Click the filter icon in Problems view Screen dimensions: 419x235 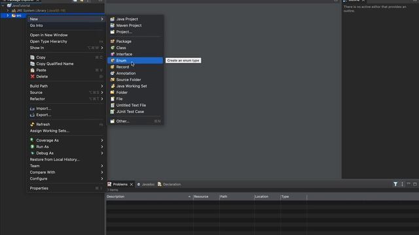(x=395, y=184)
